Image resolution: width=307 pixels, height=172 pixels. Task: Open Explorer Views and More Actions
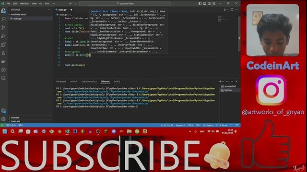pos(48,10)
